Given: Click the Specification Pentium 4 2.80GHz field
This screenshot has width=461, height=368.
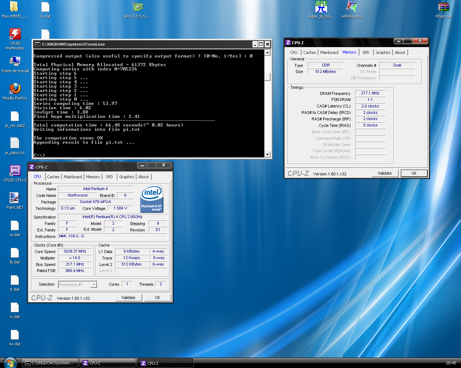Looking at the screenshot, I should click(112, 217).
